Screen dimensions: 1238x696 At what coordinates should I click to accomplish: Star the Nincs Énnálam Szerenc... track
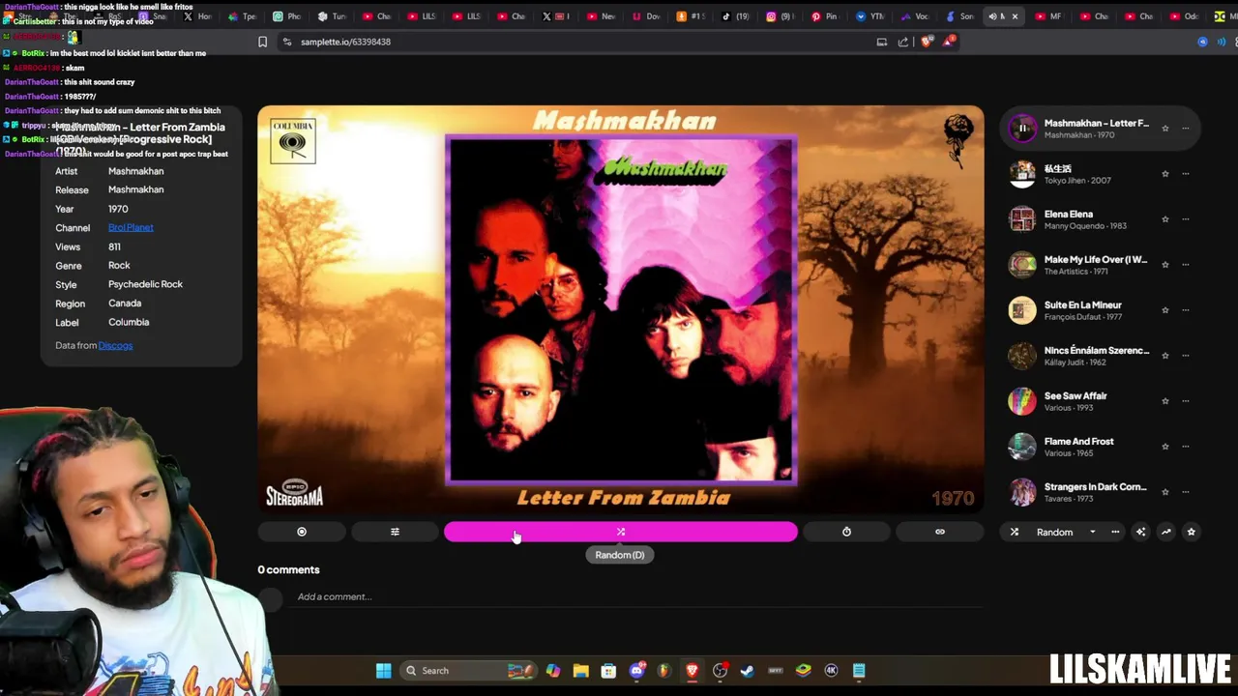coord(1164,356)
